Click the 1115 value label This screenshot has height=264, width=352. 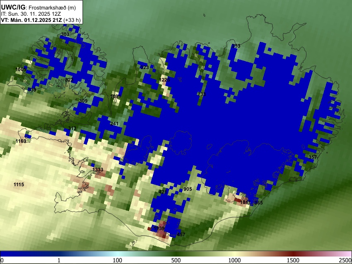click(19, 185)
